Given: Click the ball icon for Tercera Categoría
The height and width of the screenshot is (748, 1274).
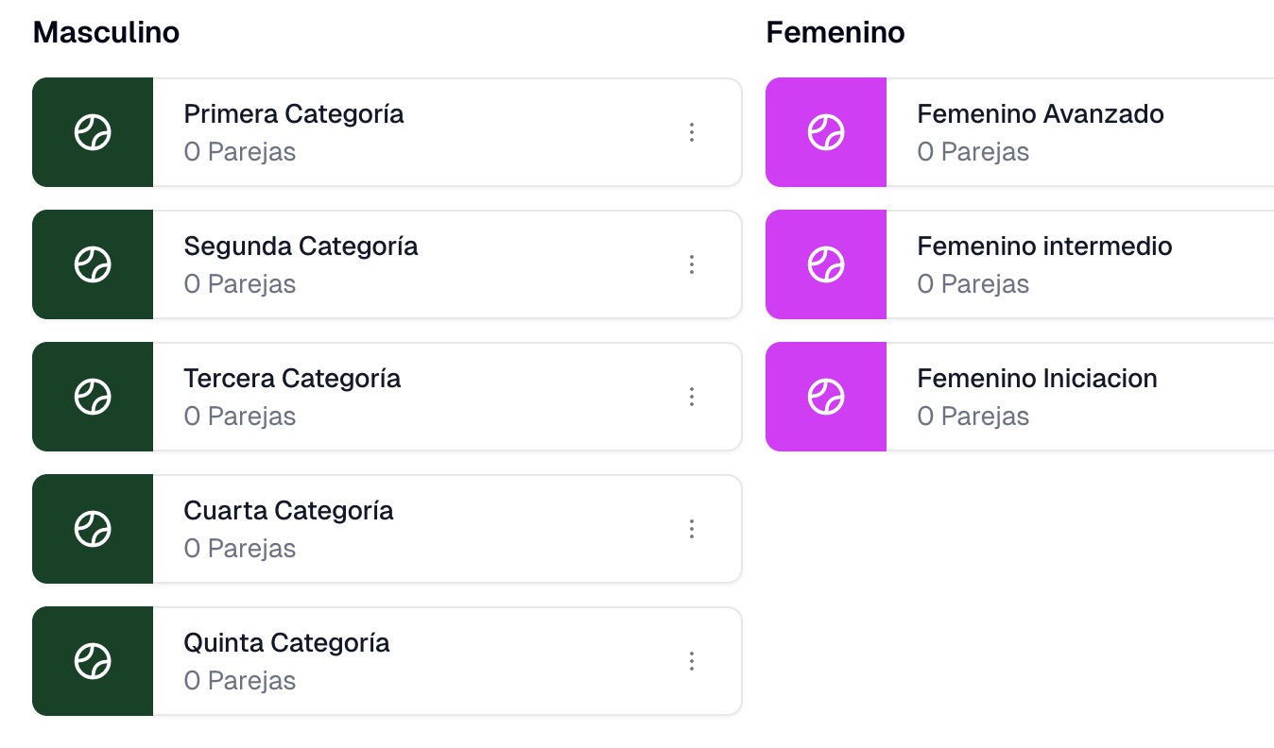Looking at the screenshot, I should pyautogui.click(x=93, y=397).
